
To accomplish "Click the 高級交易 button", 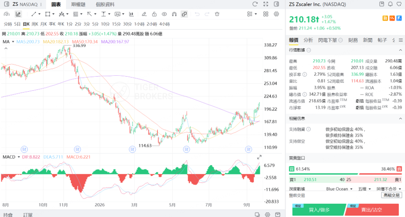I will point(391,195).
